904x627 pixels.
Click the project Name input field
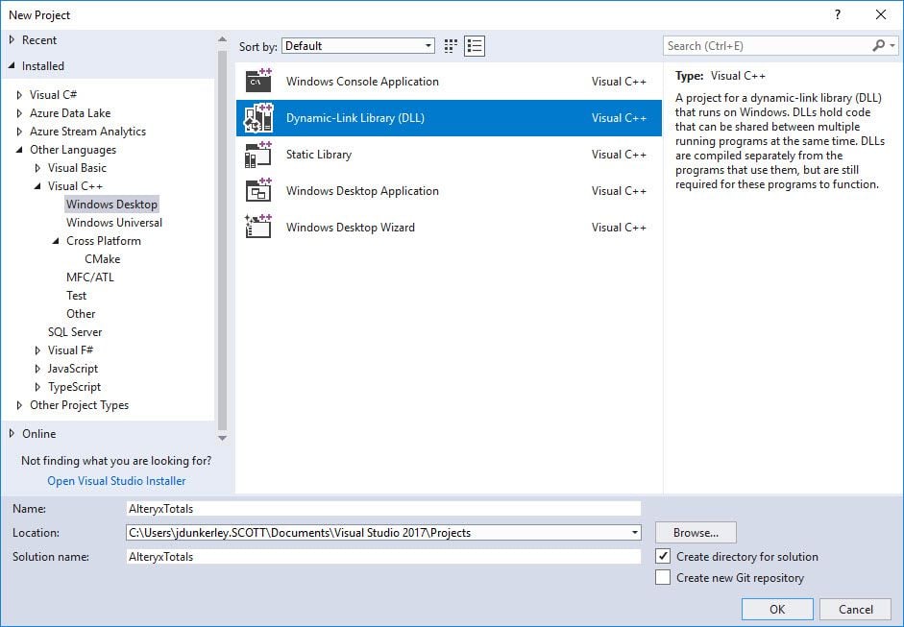(383, 508)
